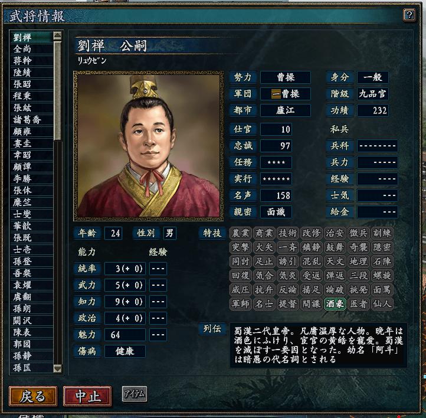
Task: Click the 天文 skill badge
Action: pos(335,262)
